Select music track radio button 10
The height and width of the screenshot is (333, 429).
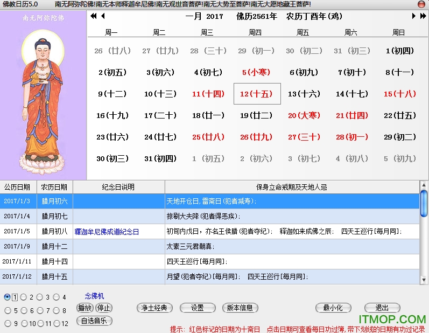pos(24,323)
